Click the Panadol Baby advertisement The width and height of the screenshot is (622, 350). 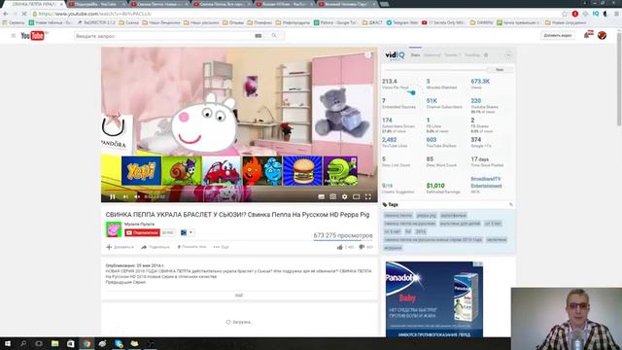(434, 299)
